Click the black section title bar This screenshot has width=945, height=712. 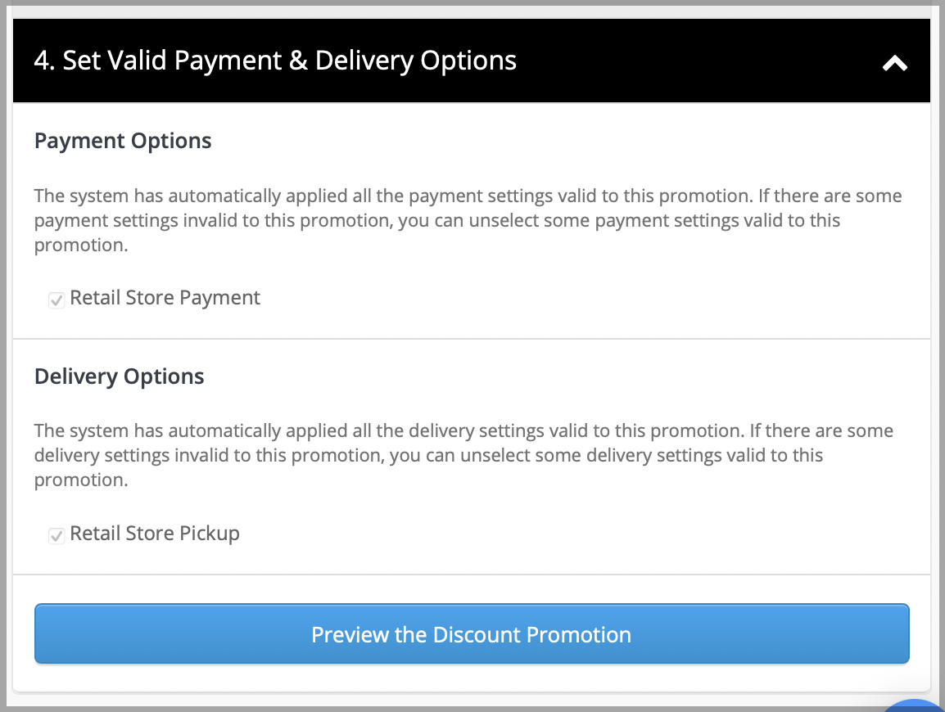472,60
